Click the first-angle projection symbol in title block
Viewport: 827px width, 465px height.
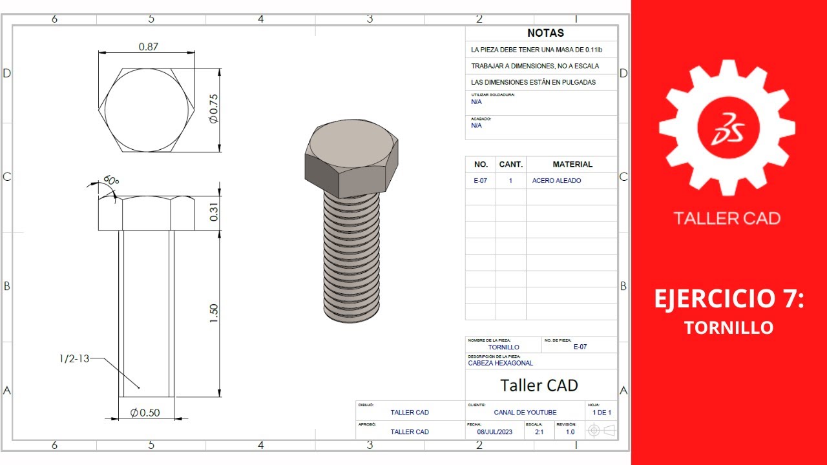tap(601, 430)
